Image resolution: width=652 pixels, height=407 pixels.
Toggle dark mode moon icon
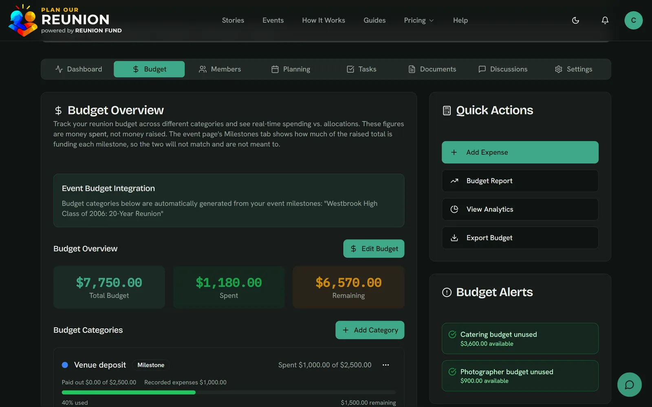pos(575,20)
